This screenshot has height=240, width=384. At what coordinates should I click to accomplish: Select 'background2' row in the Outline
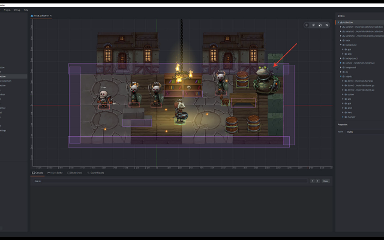tap(360, 59)
